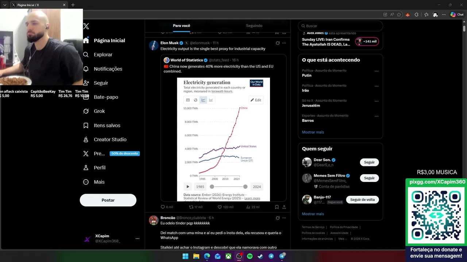
Task: Follow Memes Sem Filtro account
Action: tap(369, 178)
